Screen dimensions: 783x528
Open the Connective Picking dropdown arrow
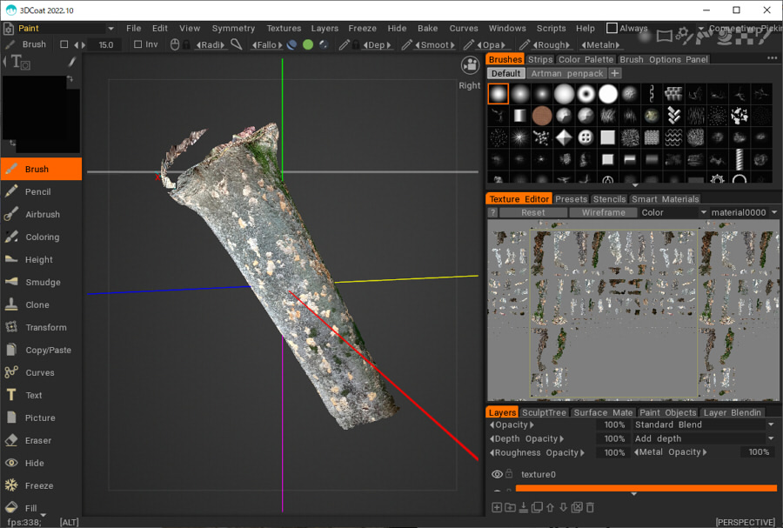point(701,29)
